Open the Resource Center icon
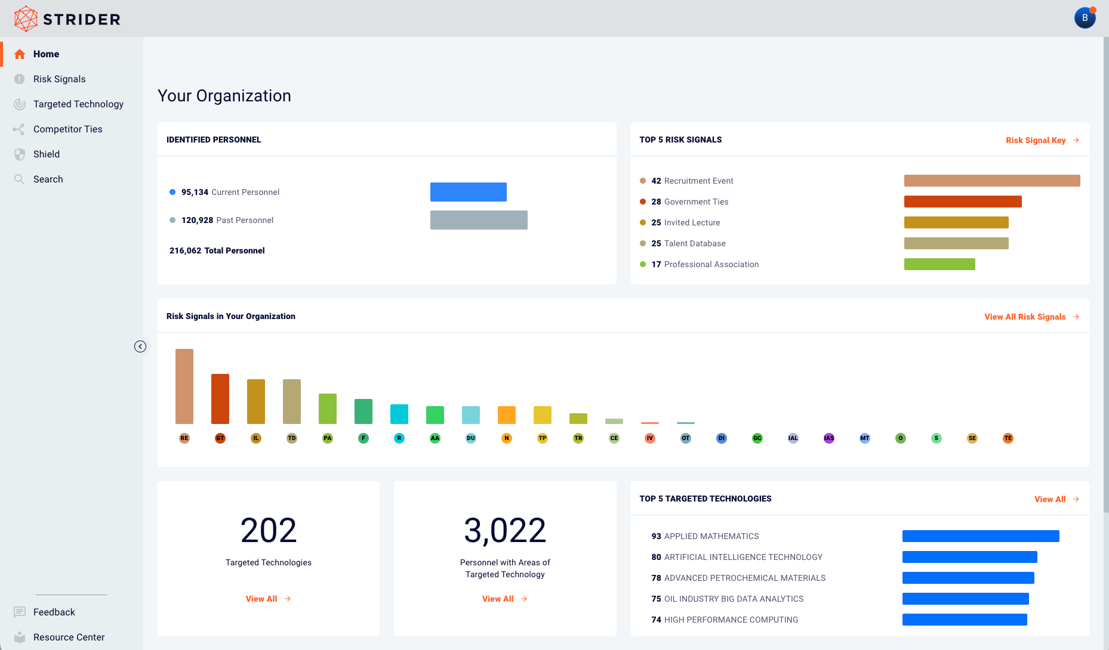Screen dimensions: 1109x650 click(20, 637)
